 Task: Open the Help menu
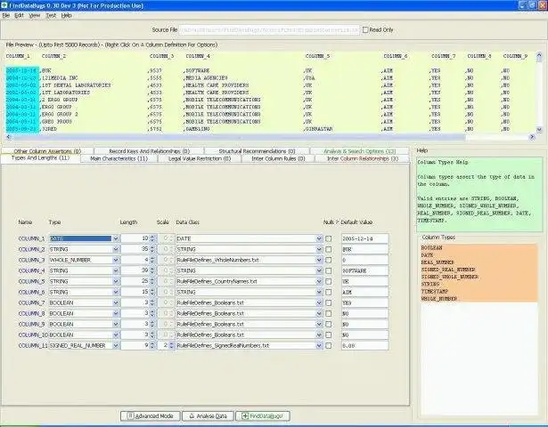tap(67, 15)
